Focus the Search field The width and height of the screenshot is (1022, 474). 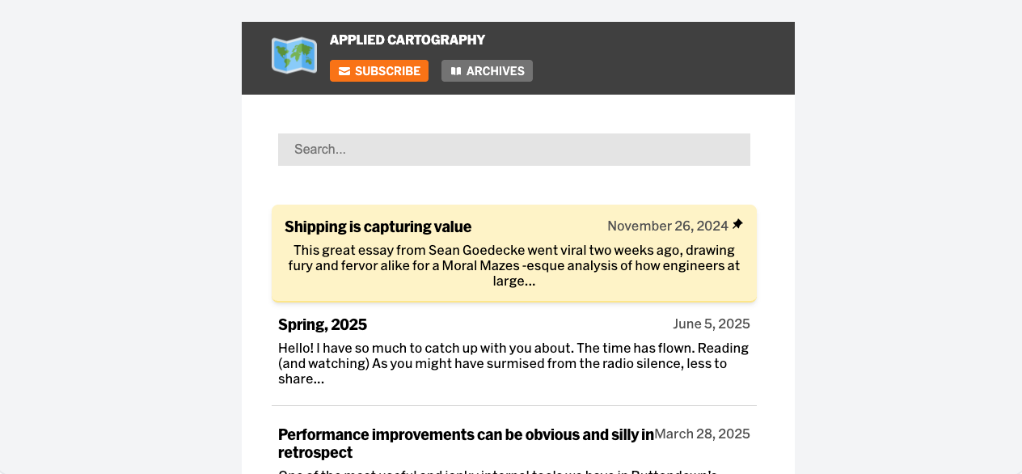514,150
